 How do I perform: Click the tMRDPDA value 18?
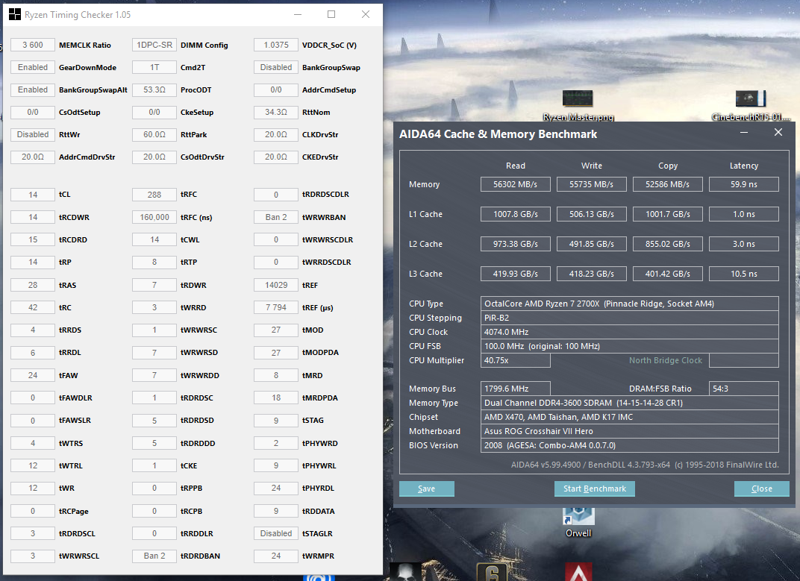pyautogui.click(x=276, y=398)
